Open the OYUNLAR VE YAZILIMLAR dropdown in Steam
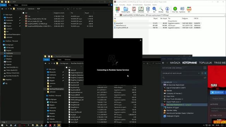This screenshot has width=226, height=127. coord(199,73)
